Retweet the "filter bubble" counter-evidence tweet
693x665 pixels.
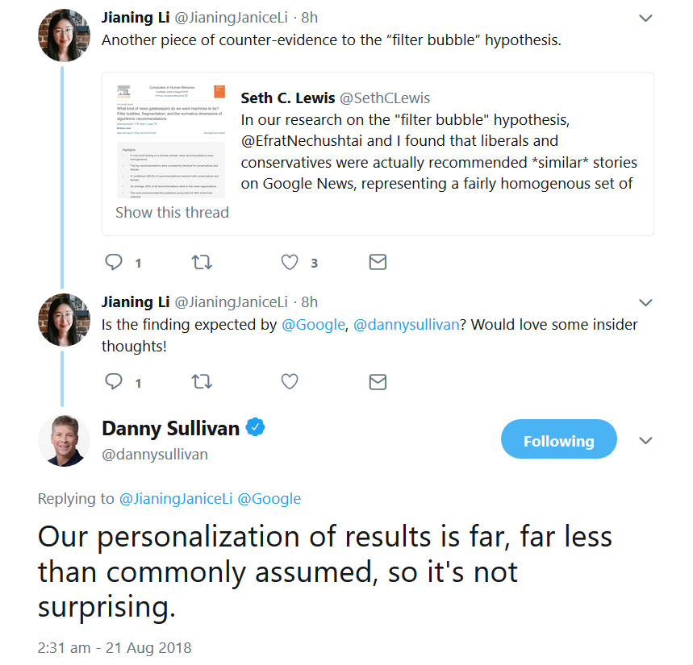[201, 262]
